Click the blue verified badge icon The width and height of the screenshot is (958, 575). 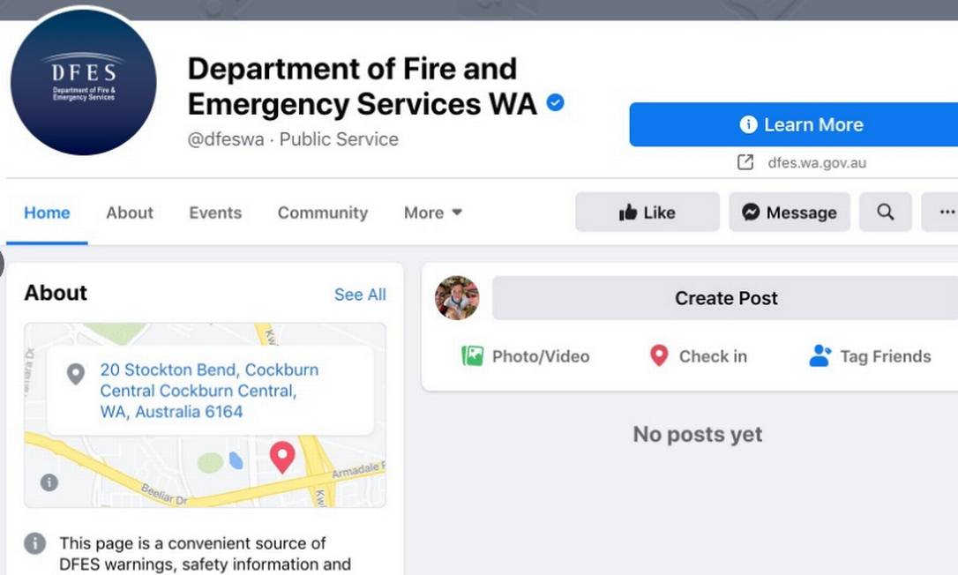point(556,103)
